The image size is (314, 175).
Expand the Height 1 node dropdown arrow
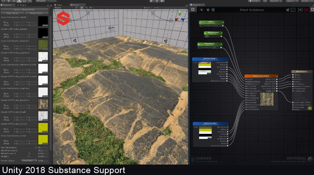pos(223,22)
